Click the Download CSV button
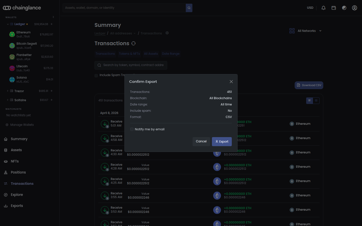 coord(309,85)
